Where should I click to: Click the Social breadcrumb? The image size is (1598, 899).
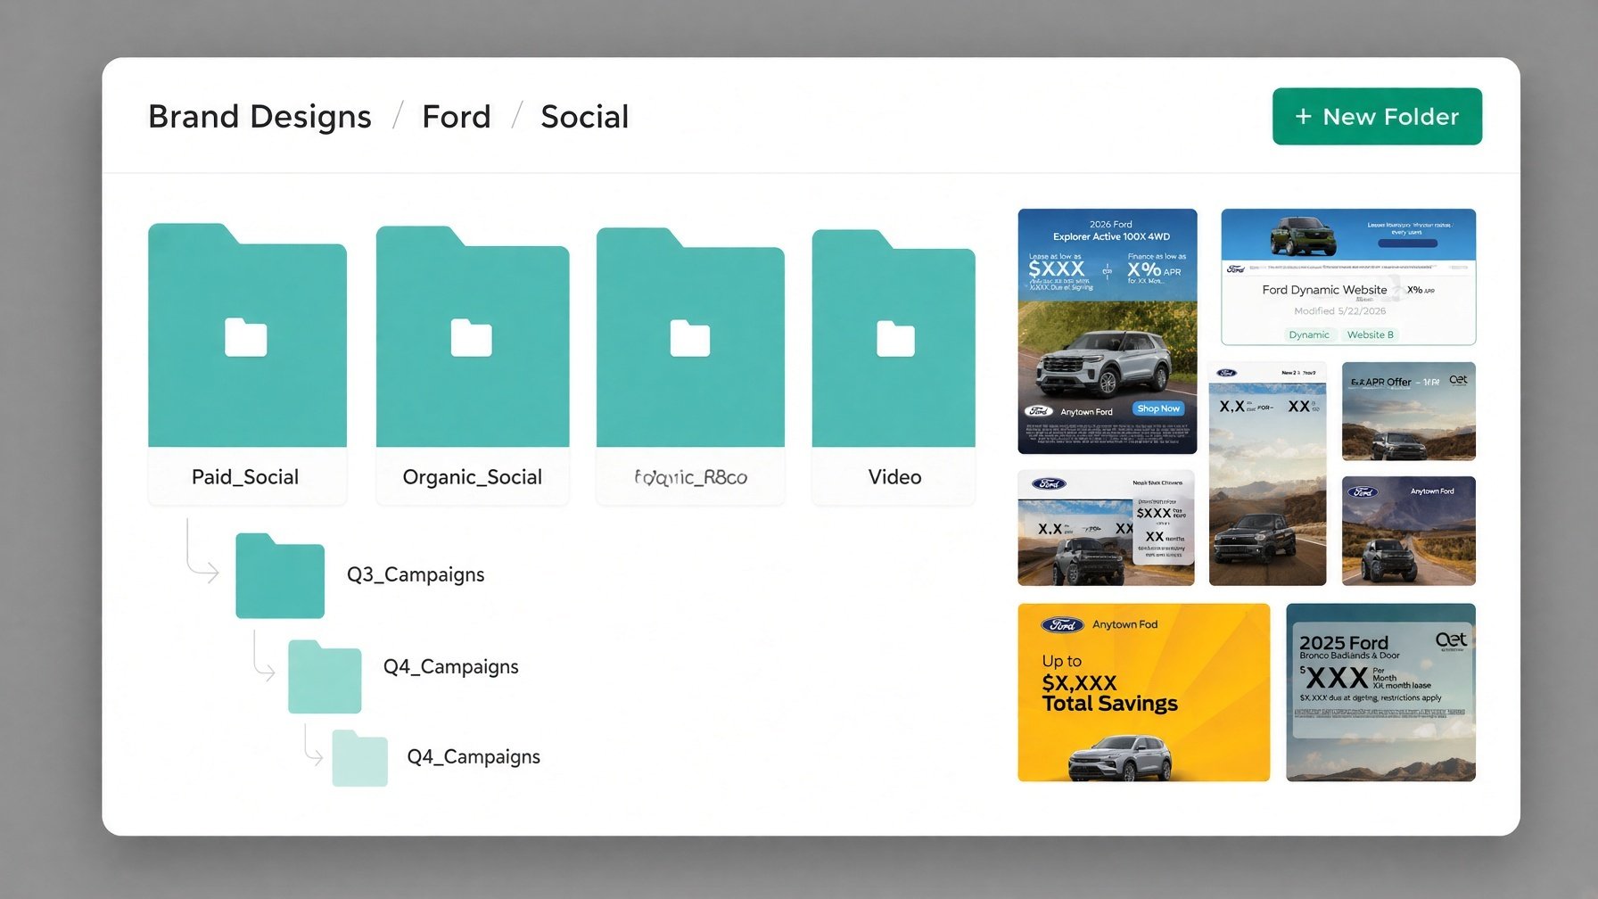pyautogui.click(x=584, y=117)
